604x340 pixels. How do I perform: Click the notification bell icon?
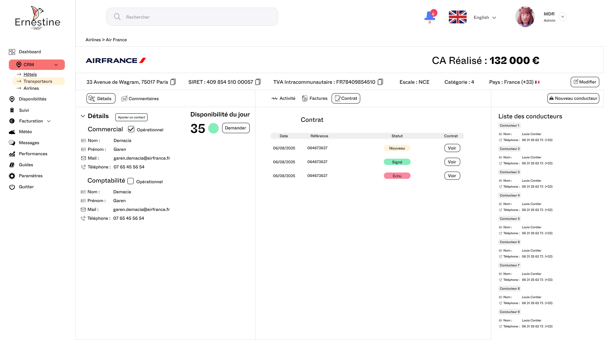[x=429, y=17]
